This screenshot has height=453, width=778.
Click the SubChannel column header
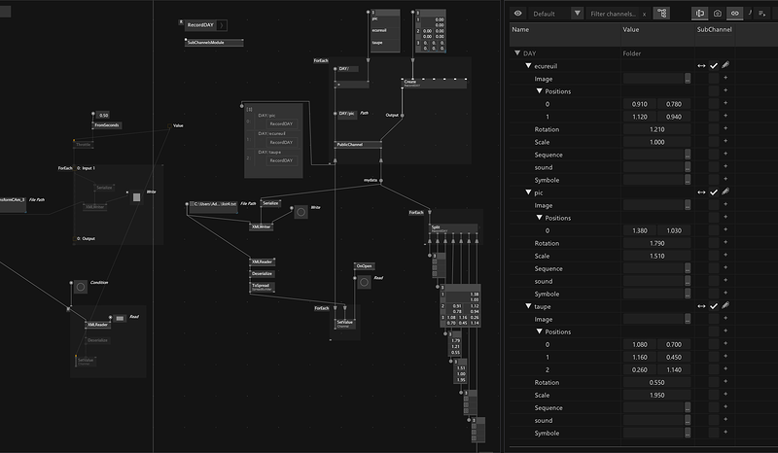click(x=714, y=30)
